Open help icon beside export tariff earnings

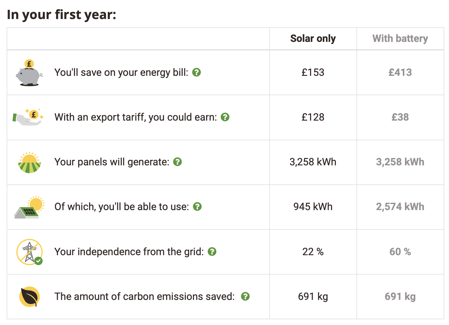pos(225,117)
